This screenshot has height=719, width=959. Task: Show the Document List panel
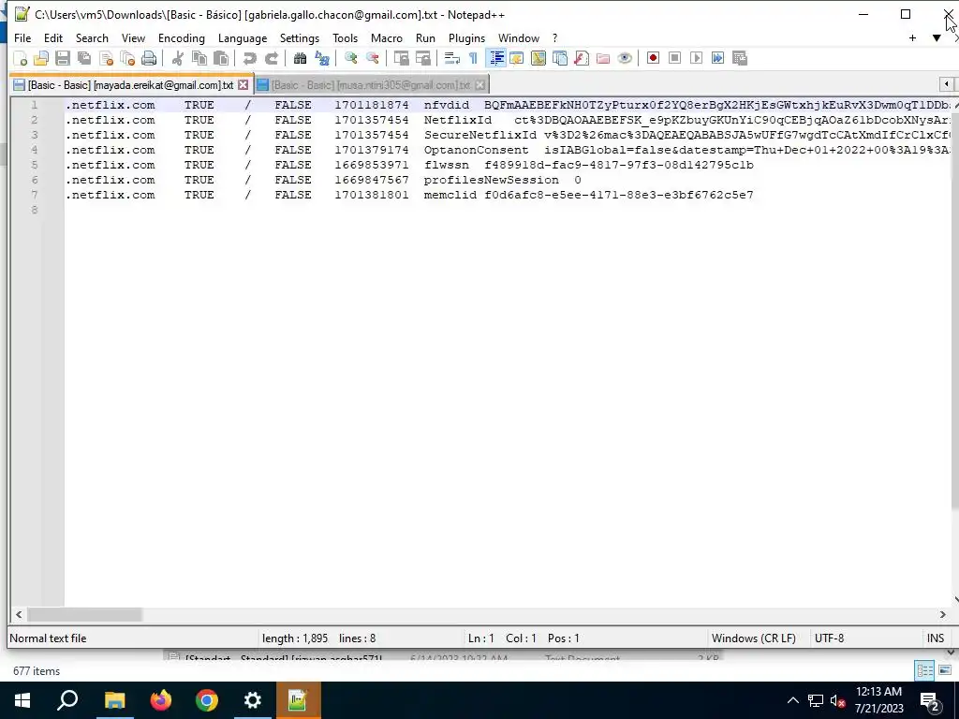tap(560, 58)
